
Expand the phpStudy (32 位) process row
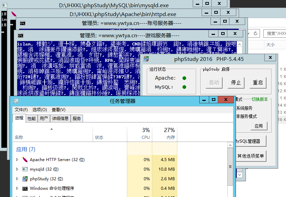tap(17, 179)
